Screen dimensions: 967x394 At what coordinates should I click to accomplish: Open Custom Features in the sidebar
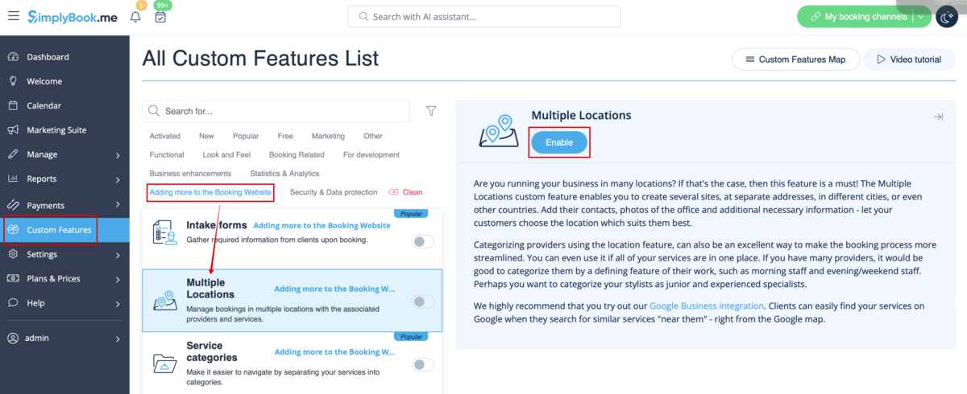(59, 230)
